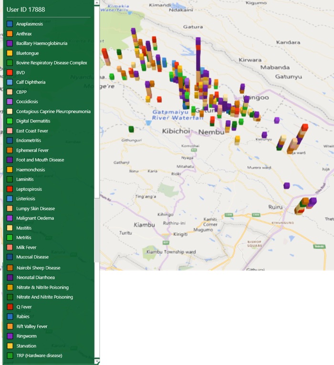The width and height of the screenshot is (334, 365).
Task: Select the Metritis legend entry
Action: (x=19, y=237)
